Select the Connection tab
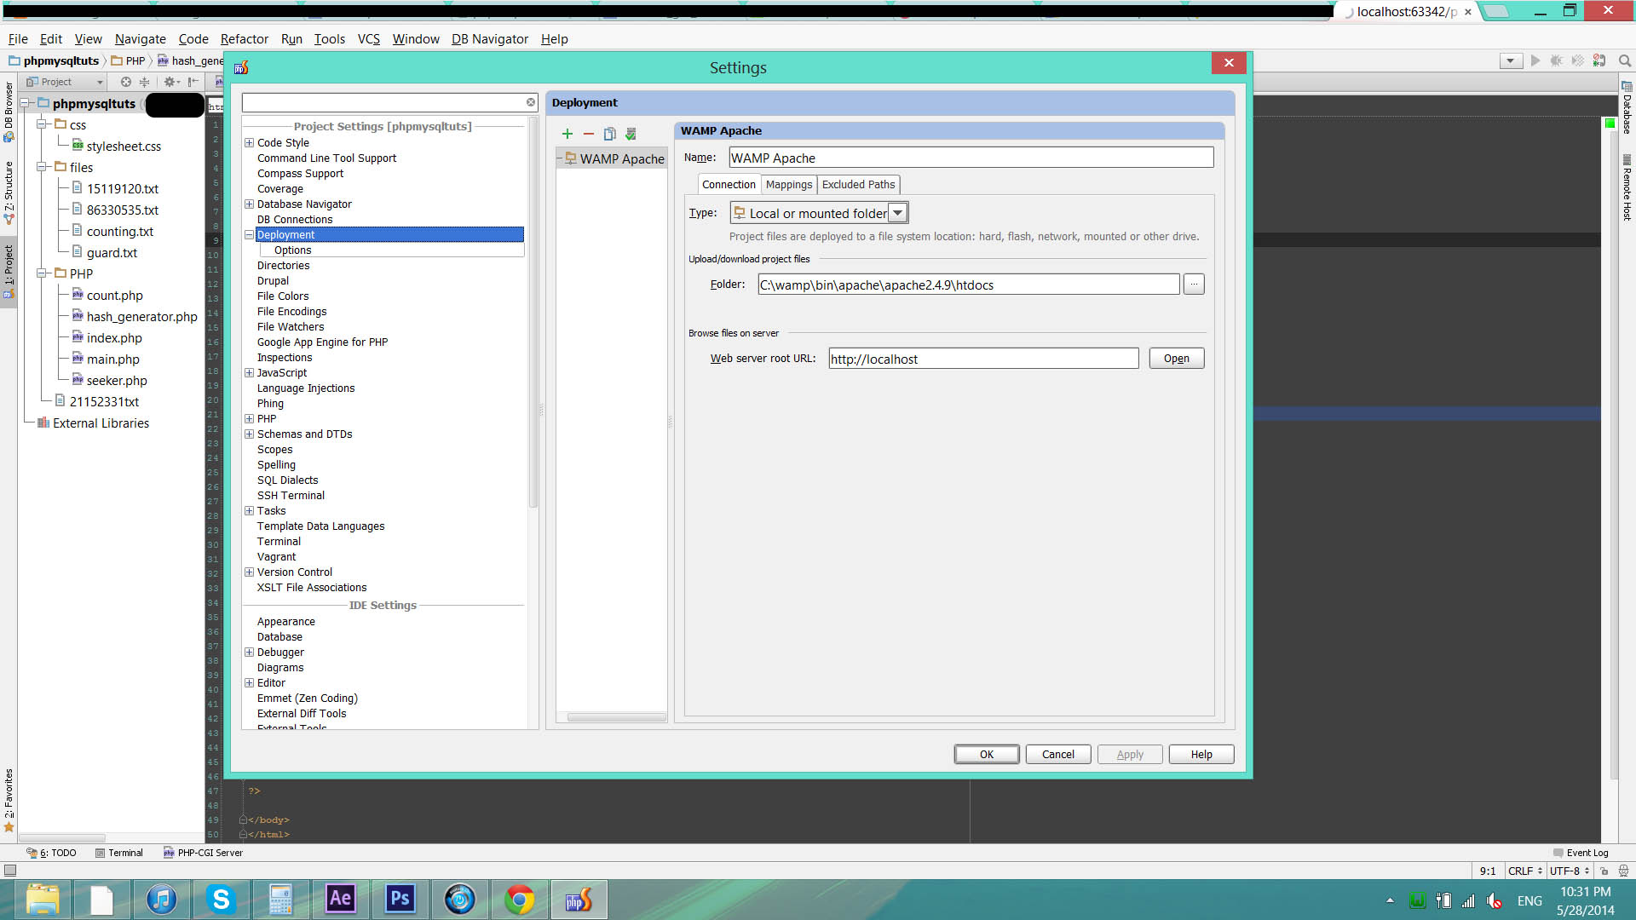 729,185
